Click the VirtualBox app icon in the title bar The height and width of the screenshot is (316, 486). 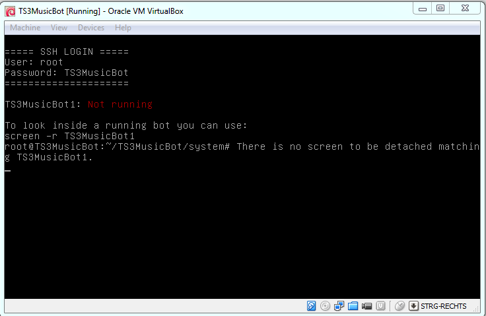(x=10, y=11)
